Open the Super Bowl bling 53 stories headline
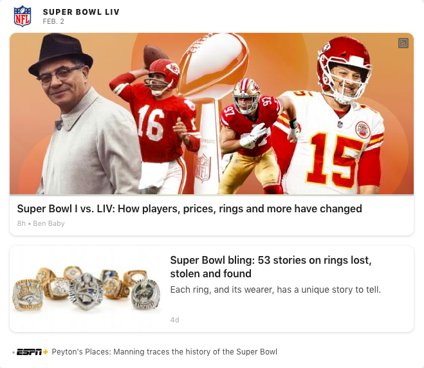The width and height of the screenshot is (424, 368). click(x=271, y=267)
